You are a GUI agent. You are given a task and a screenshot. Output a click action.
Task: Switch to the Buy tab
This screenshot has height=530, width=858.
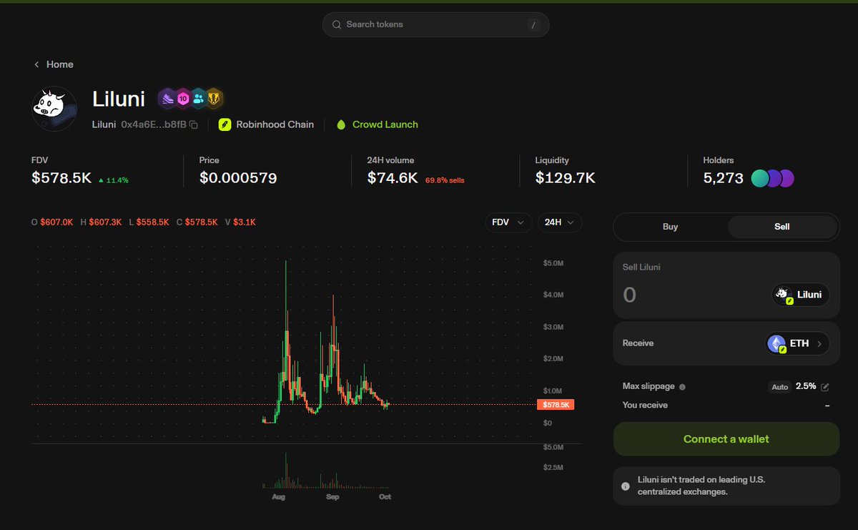click(x=671, y=227)
